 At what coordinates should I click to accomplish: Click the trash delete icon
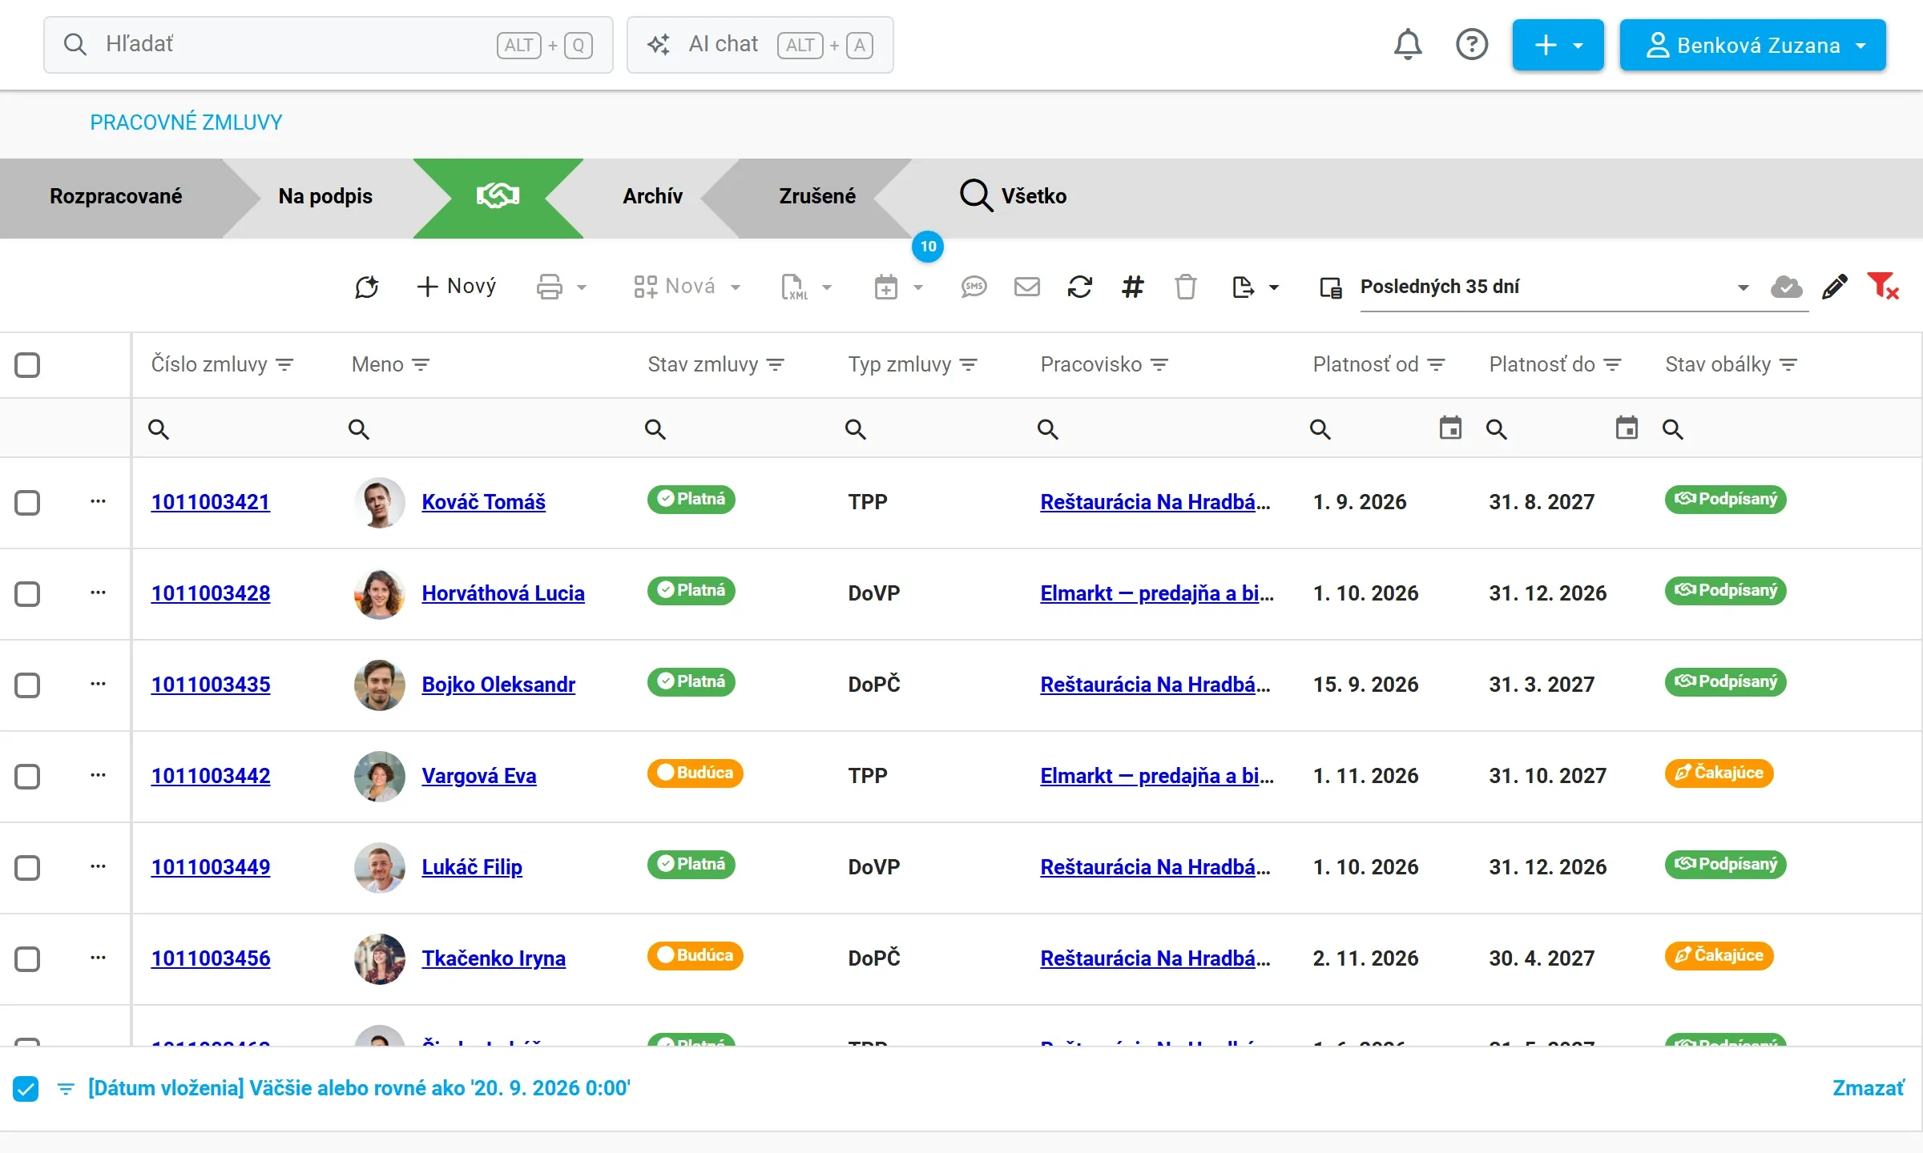pyautogui.click(x=1185, y=287)
